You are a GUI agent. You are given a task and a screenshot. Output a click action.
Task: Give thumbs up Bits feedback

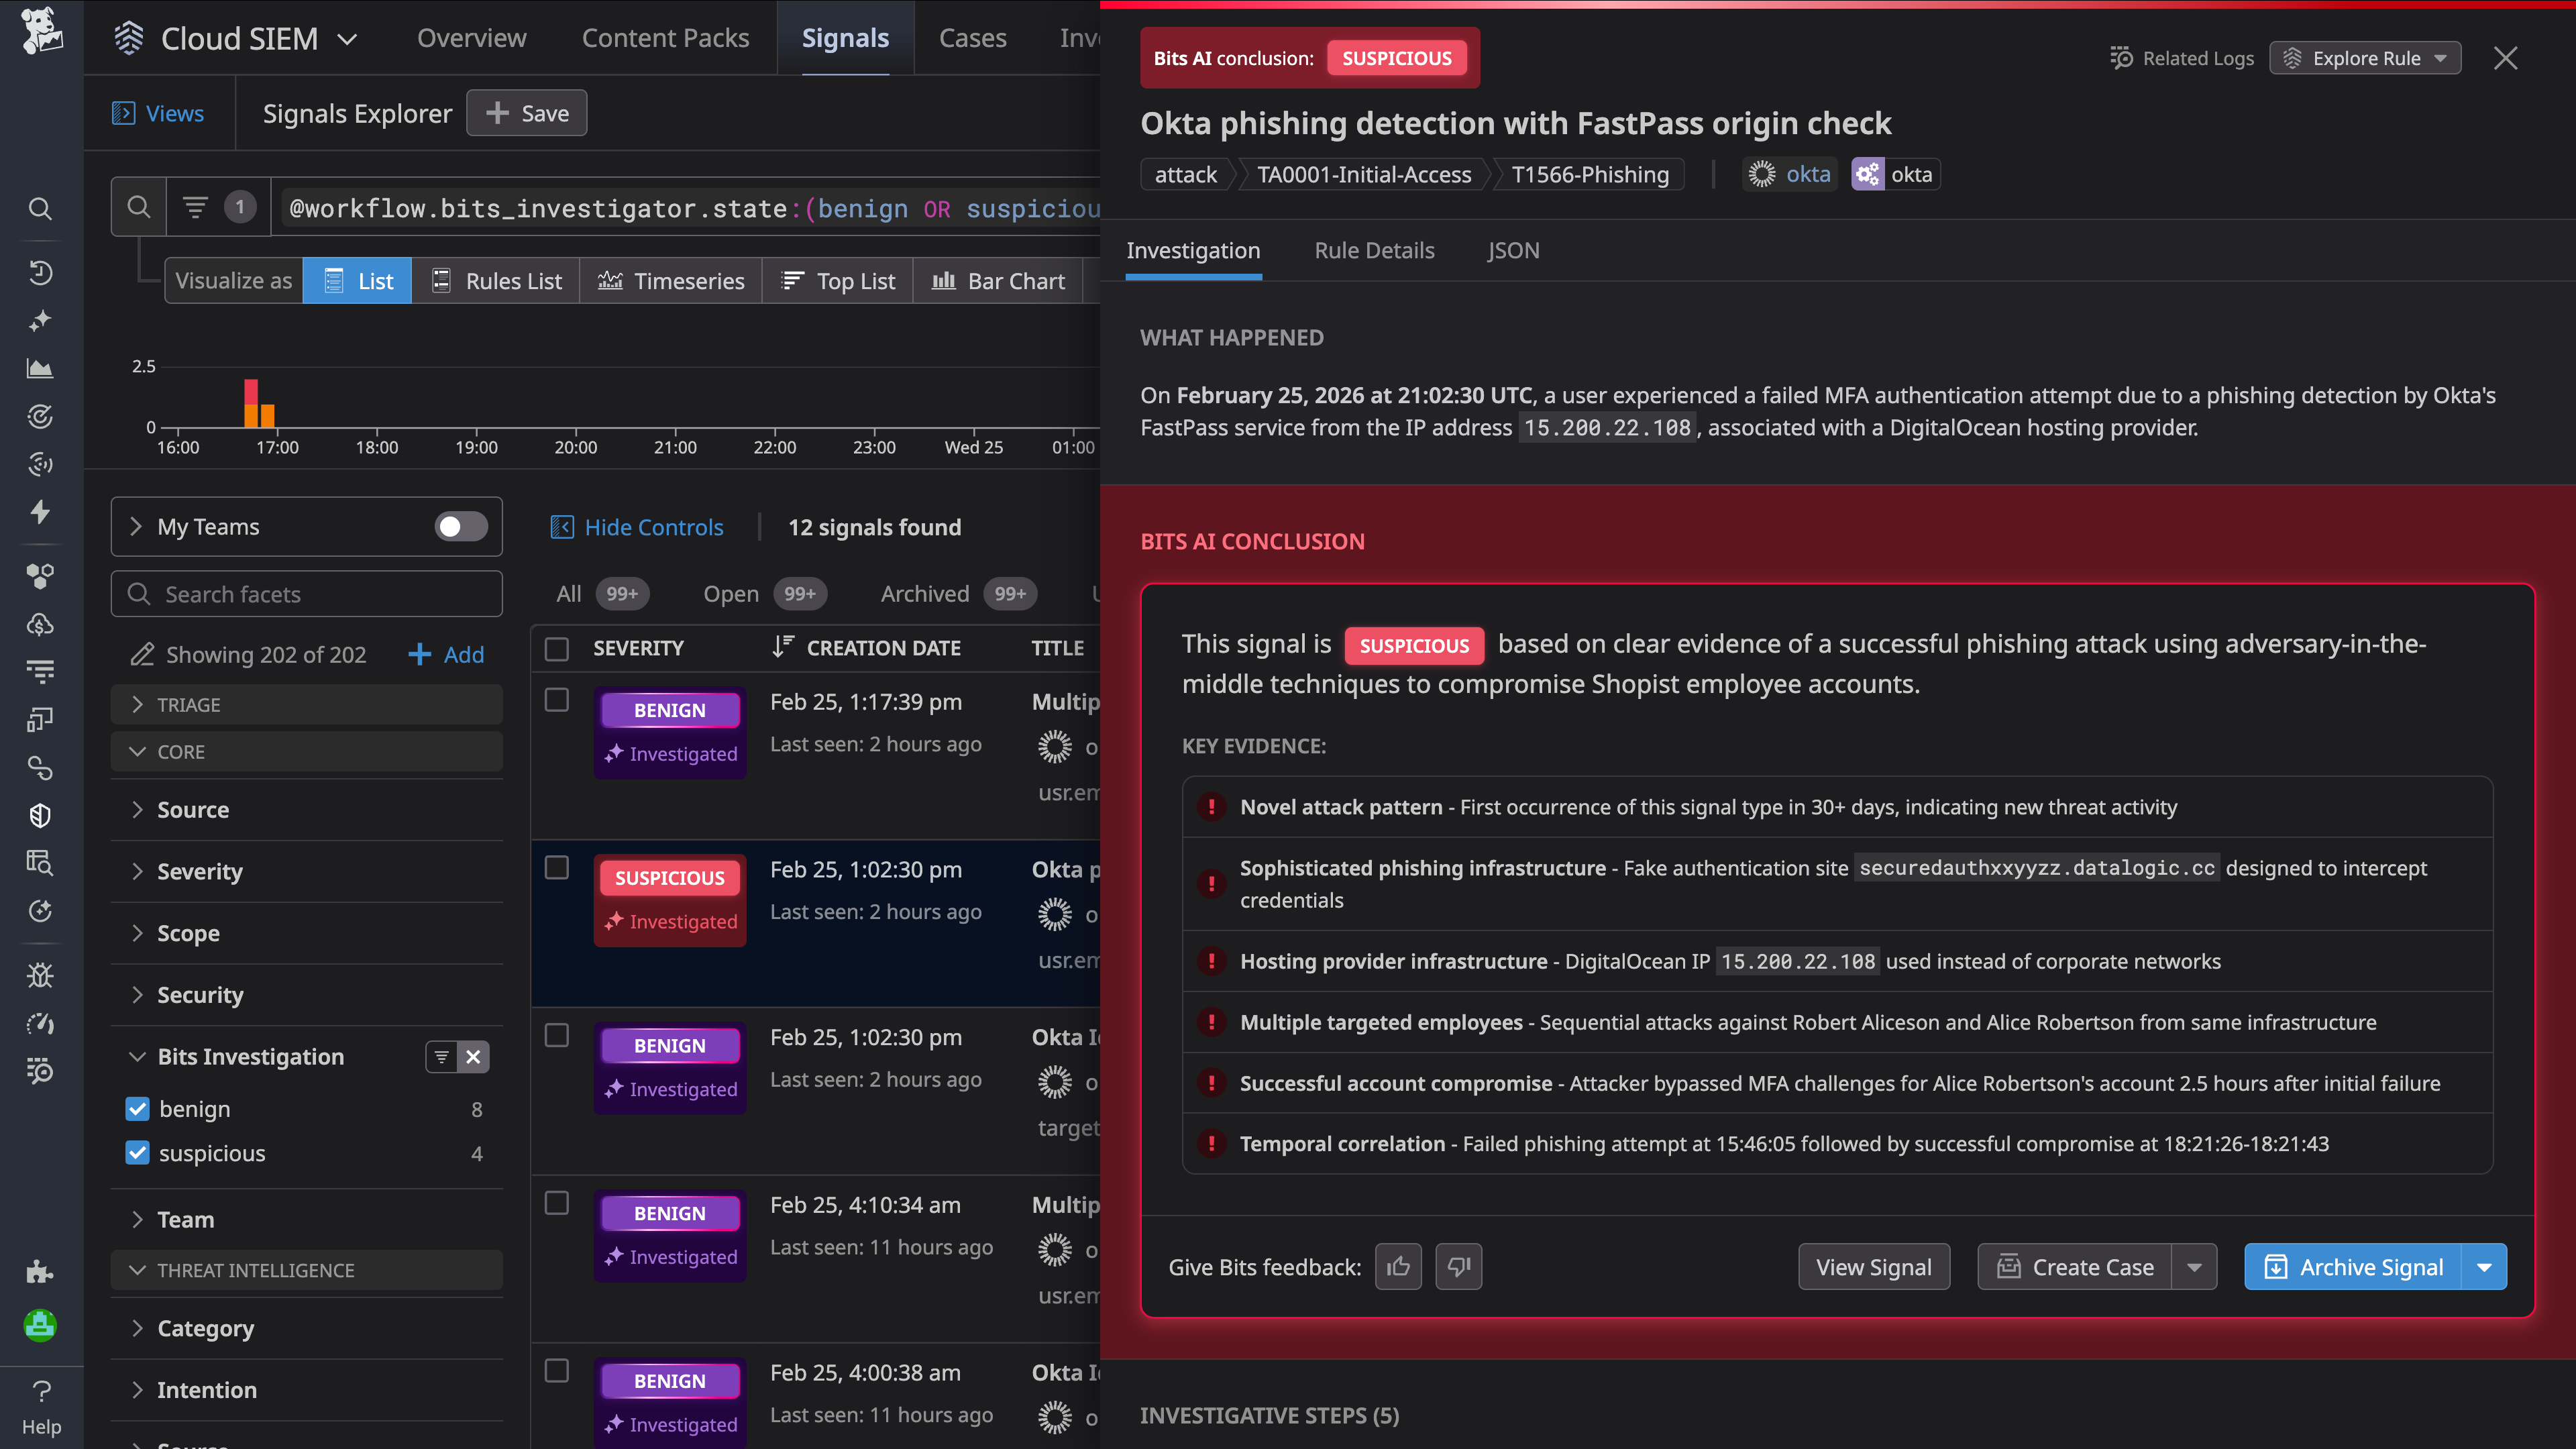pos(1398,1266)
